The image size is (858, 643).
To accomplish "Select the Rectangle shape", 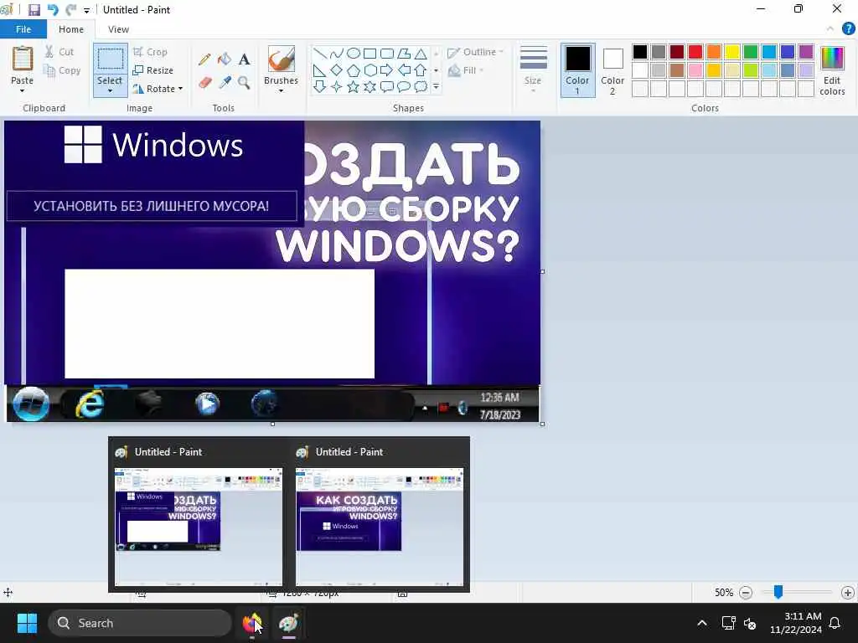I will pos(370,54).
